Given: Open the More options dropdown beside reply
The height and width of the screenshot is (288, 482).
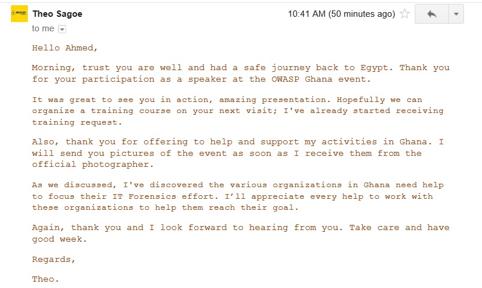Looking at the screenshot, I should (x=456, y=14).
